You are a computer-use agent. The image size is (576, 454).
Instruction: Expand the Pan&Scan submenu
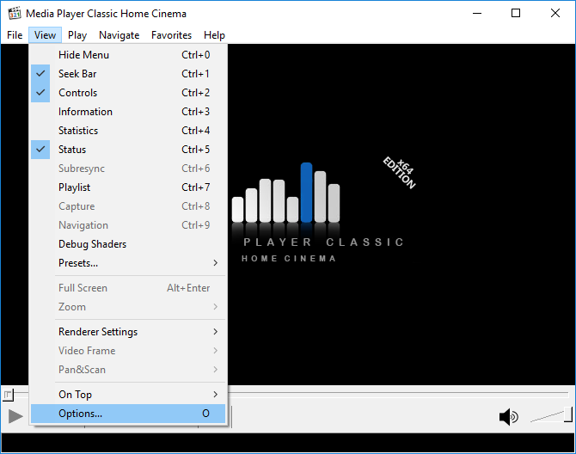pos(128,370)
